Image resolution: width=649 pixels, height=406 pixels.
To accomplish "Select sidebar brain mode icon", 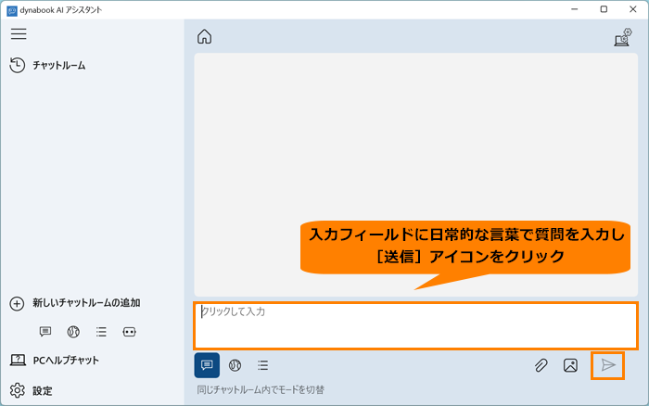I will point(73,332).
